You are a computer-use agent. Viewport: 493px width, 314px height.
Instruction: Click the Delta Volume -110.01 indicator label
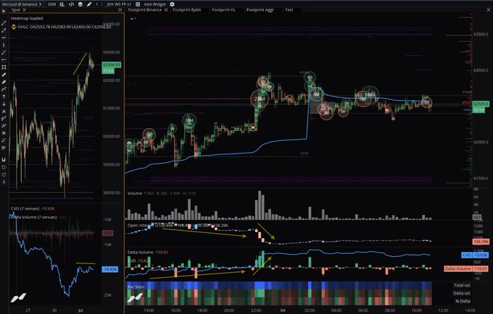tap(148, 253)
